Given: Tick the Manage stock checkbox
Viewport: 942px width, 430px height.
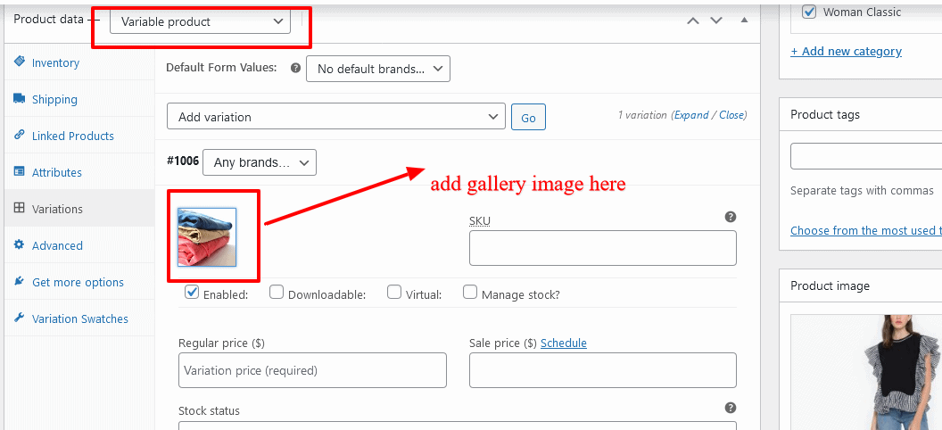Looking at the screenshot, I should tap(470, 293).
